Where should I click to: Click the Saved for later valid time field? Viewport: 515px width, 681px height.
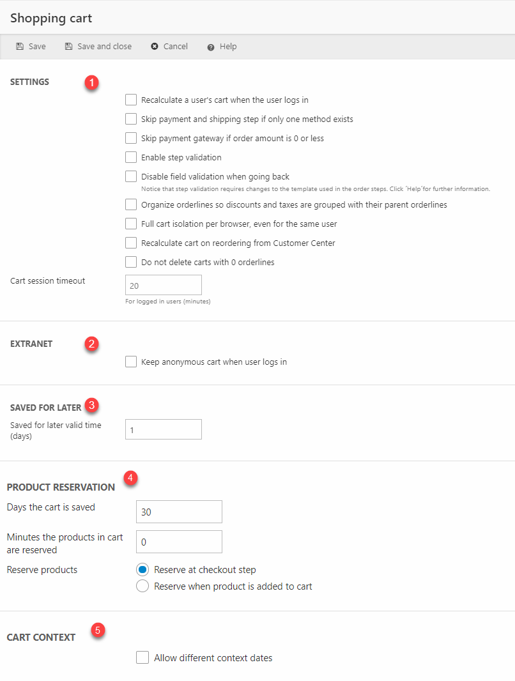164,430
